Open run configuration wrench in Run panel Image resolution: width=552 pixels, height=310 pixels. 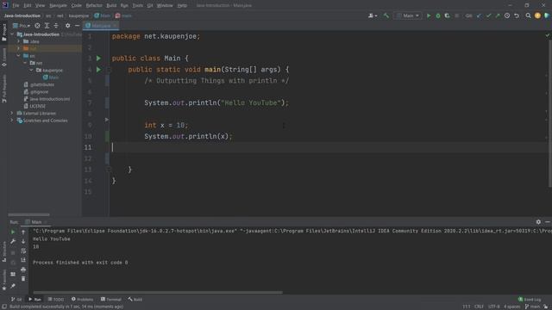pyautogui.click(x=13, y=241)
